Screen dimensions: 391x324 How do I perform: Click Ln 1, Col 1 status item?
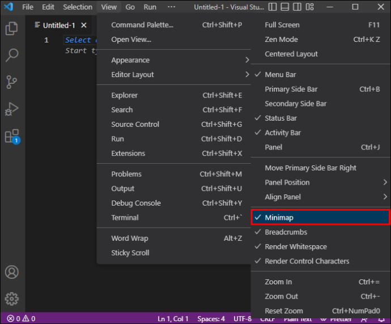[x=173, y=319]
